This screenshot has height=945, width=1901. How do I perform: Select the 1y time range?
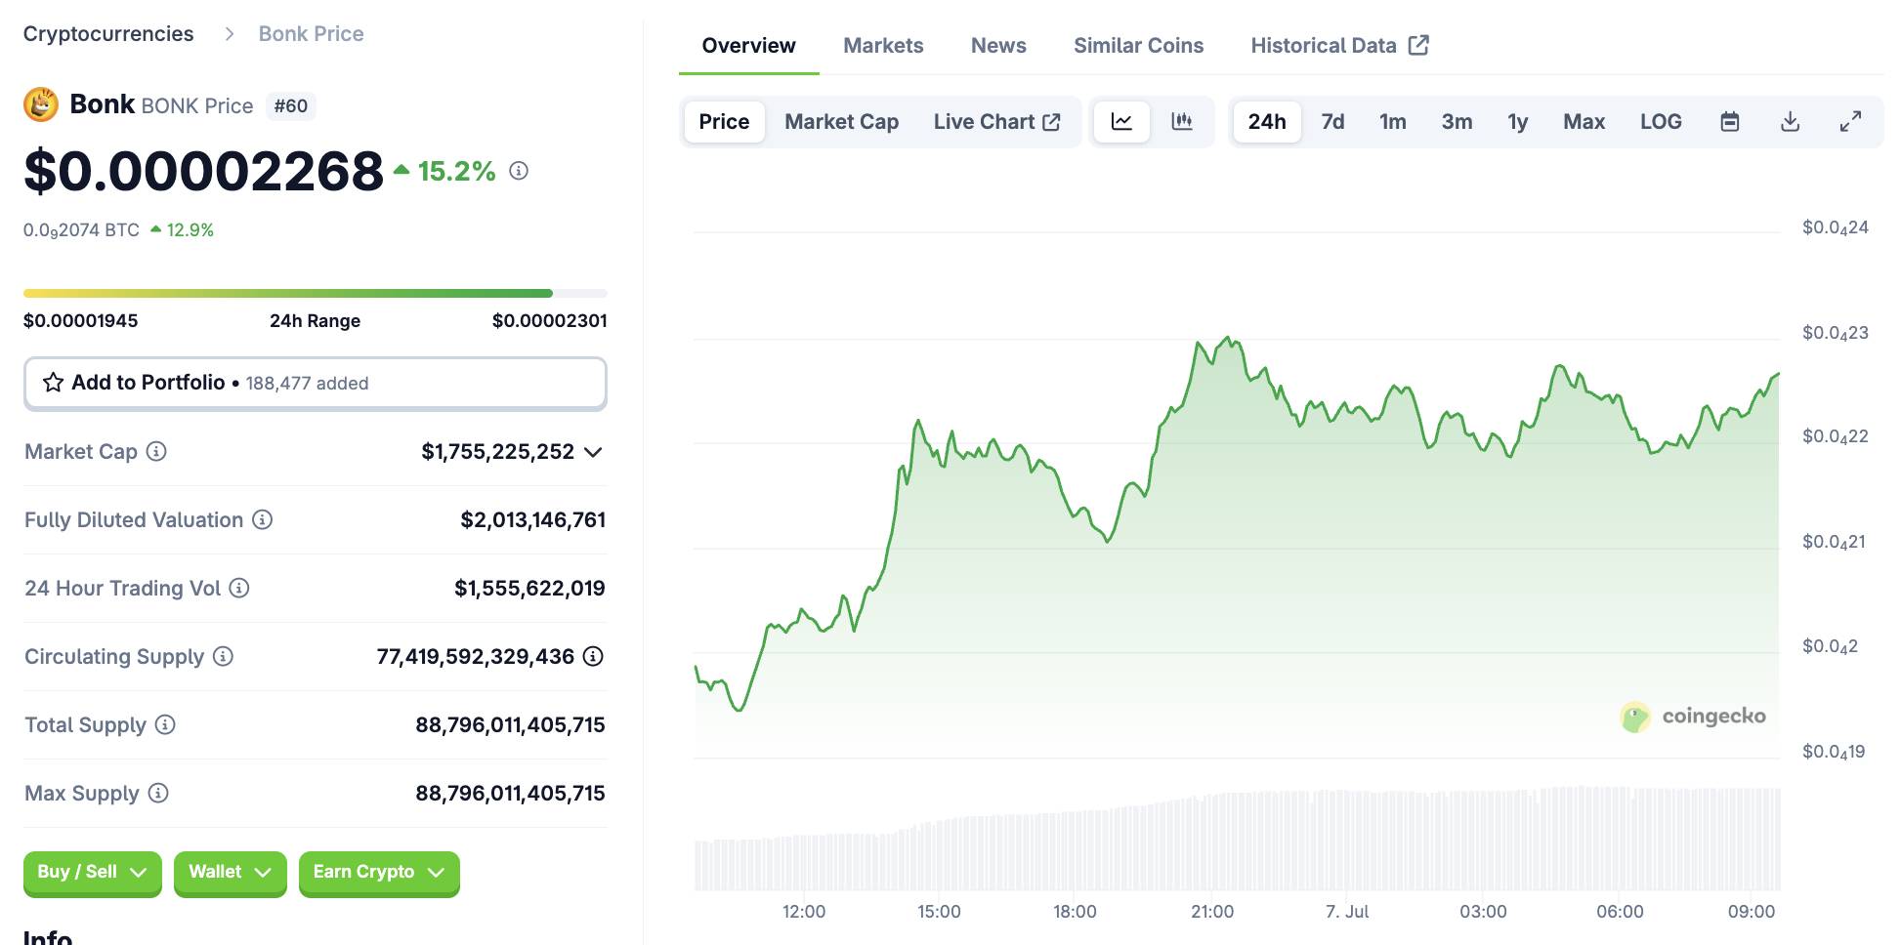(x=1517, y=122)
